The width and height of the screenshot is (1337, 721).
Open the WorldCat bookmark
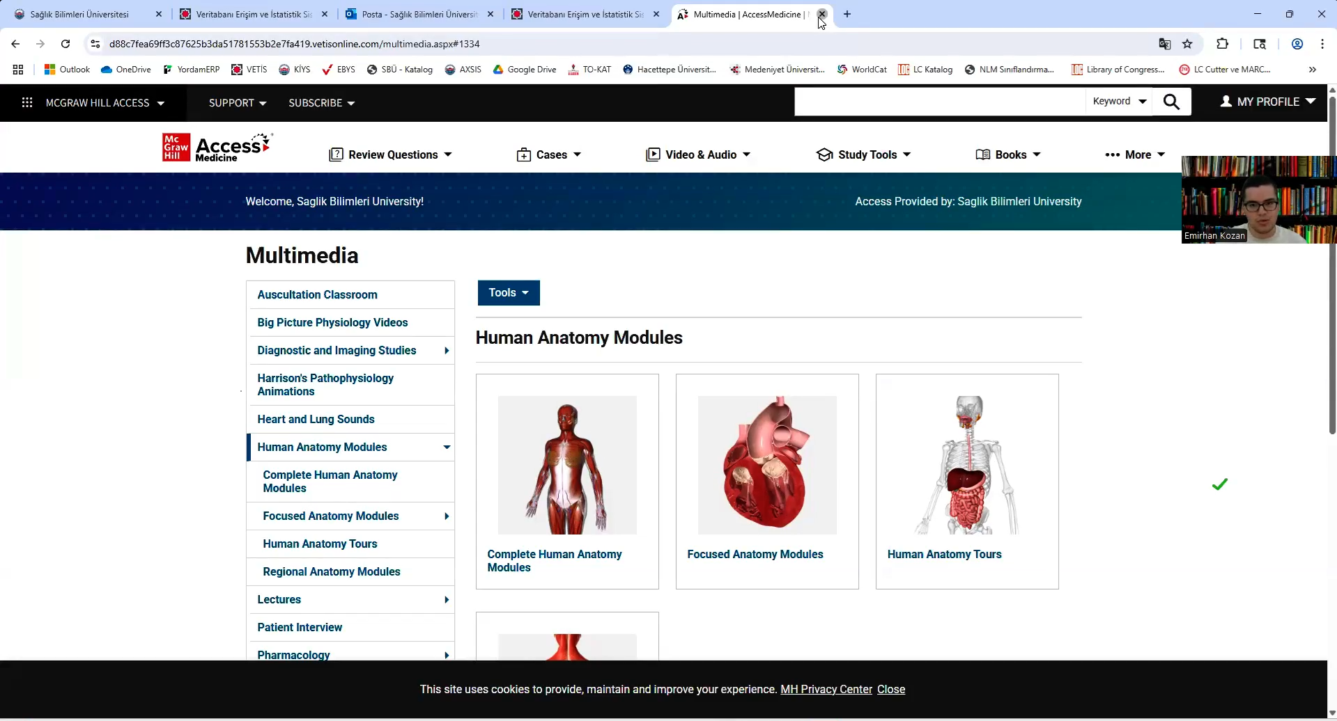862,70
